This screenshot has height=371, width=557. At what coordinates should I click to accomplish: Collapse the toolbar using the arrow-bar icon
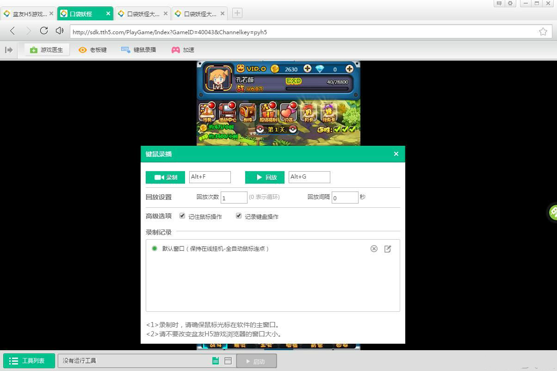click(x=9, y=49)
